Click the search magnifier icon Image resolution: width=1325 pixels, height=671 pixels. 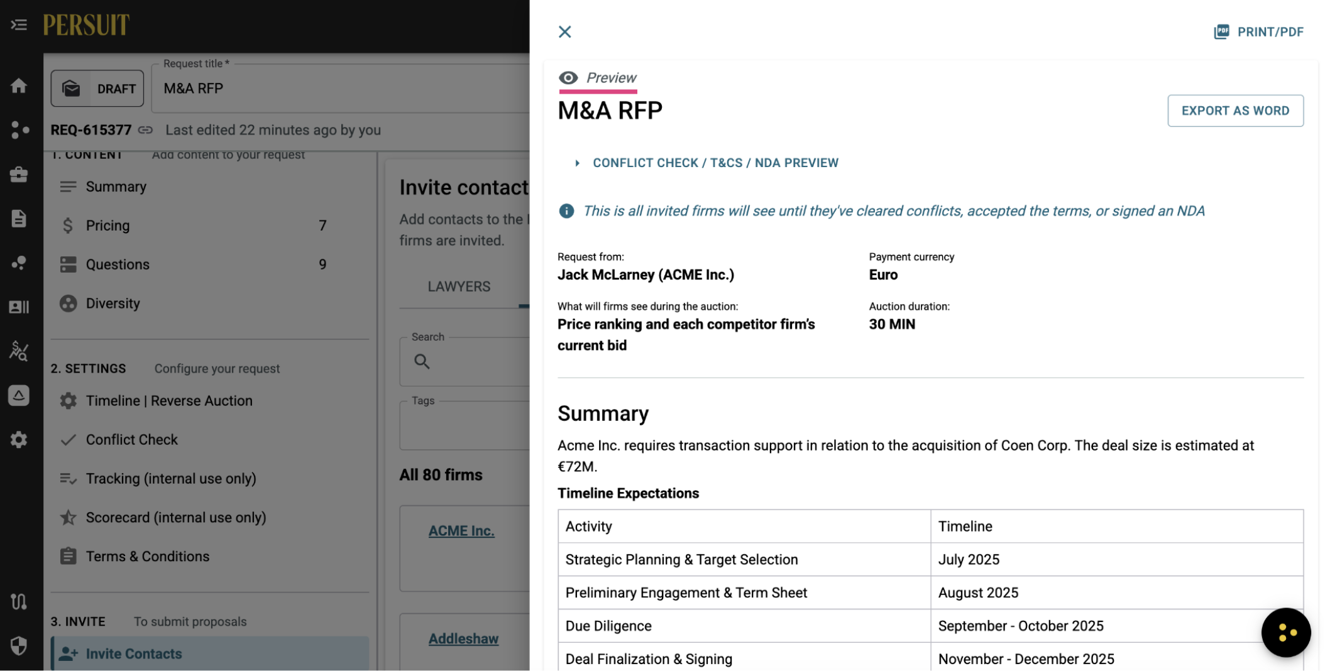[x=422, y=361]
